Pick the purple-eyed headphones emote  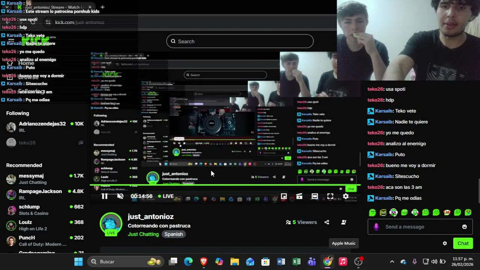coord(394,213)
